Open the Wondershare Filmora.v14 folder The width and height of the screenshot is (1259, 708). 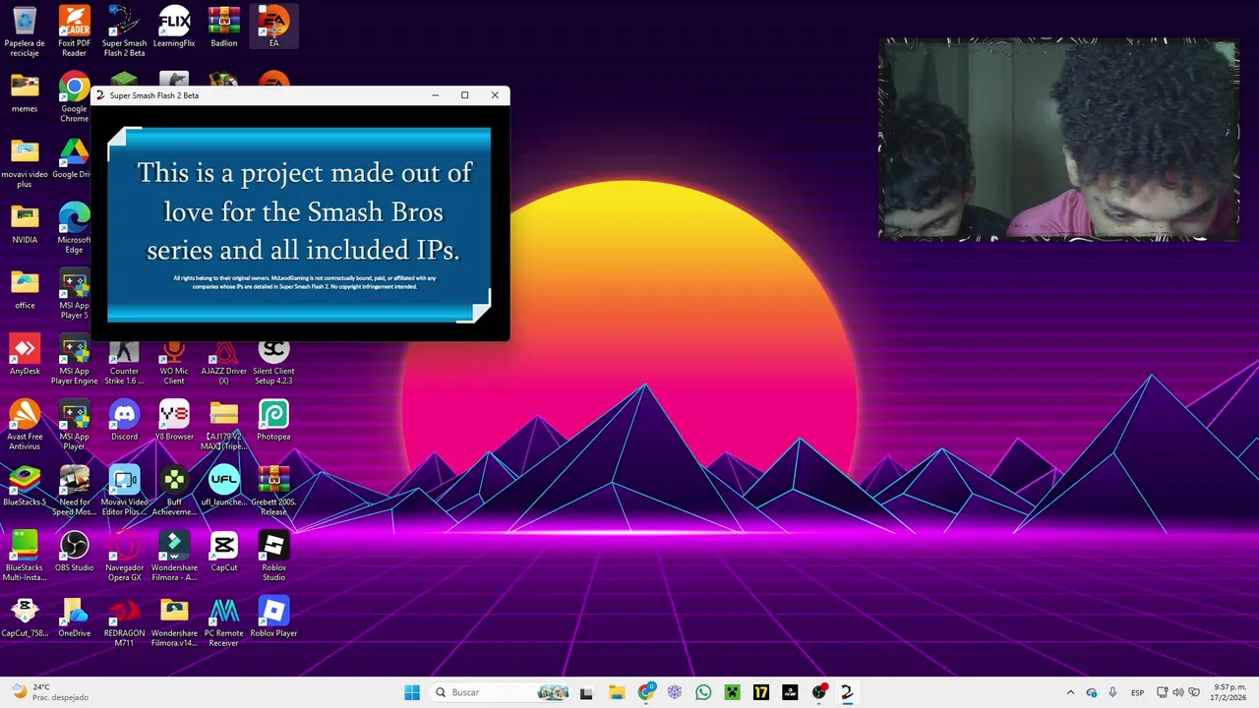[174, 622]
